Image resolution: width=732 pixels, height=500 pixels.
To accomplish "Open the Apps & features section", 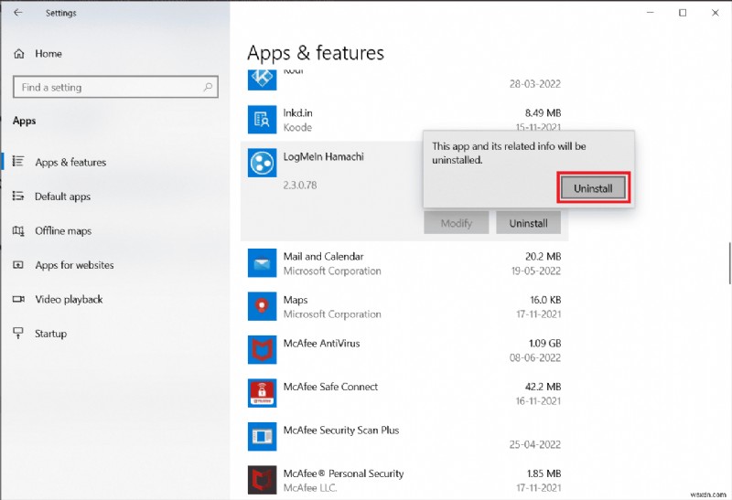I will click(x=70, y=163).
